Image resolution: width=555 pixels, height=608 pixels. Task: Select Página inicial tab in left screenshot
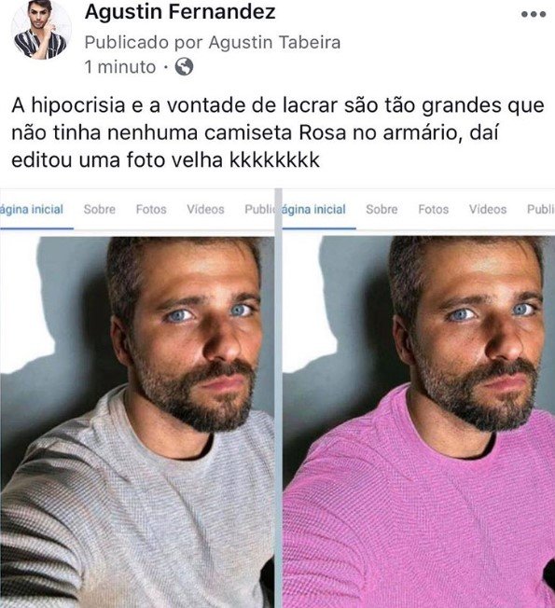coord(32,210)
